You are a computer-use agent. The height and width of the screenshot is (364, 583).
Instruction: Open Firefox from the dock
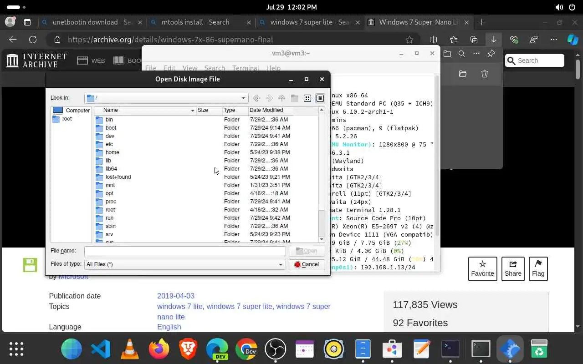tap(159, 349)
